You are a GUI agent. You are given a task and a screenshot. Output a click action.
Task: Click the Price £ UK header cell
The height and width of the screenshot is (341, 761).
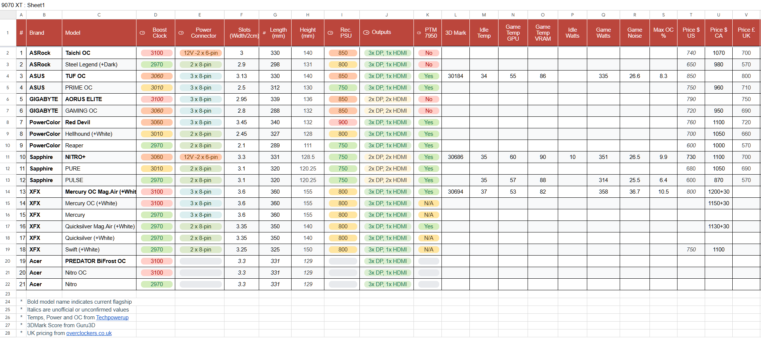click(746, 33)
